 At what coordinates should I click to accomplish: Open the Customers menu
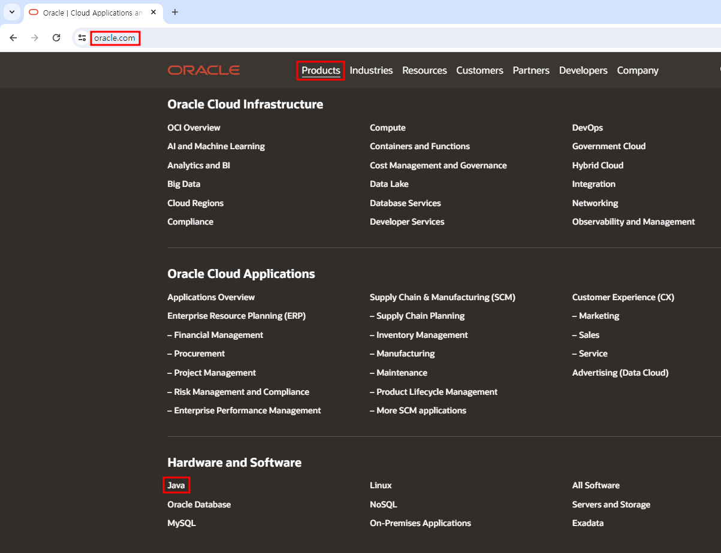(479, 70)
